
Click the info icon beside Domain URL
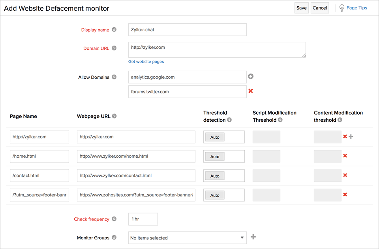pyautogui.click(x=114, y=48)
